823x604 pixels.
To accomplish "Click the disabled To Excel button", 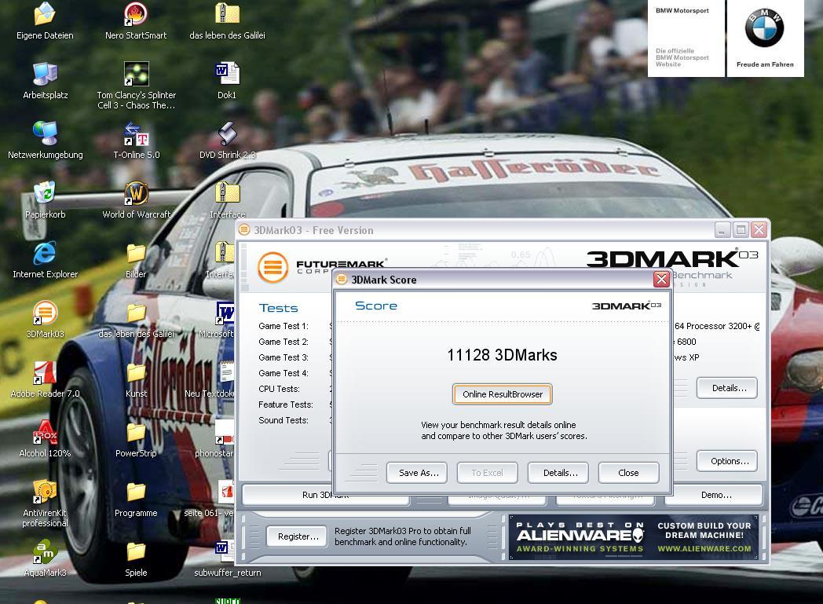I will coord(487,473).
